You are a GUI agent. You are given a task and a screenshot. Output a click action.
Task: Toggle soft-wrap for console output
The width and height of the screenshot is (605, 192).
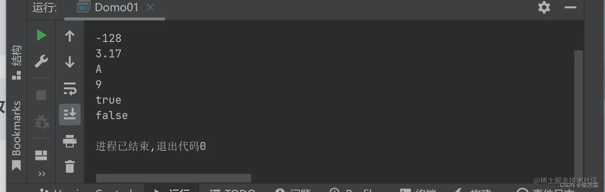[x=70, y=88]
